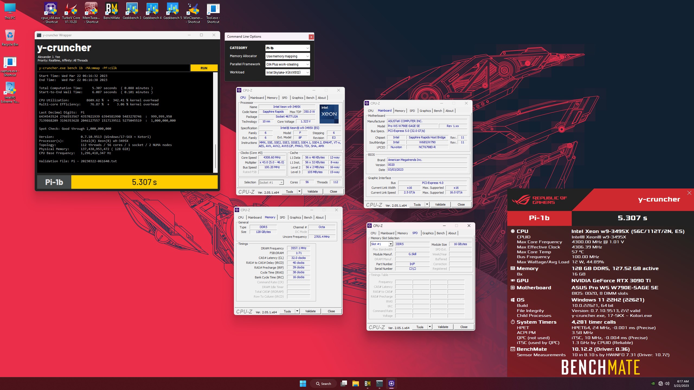Viewport: 694px width, 390px height.
Task: Open the Workload dropdown
Action: (288, 72)
